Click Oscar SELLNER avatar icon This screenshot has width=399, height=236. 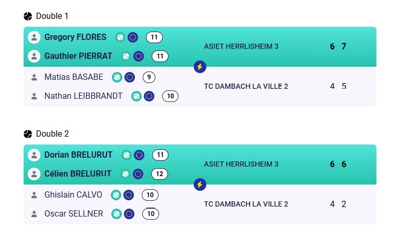click(x=34, y=214)
